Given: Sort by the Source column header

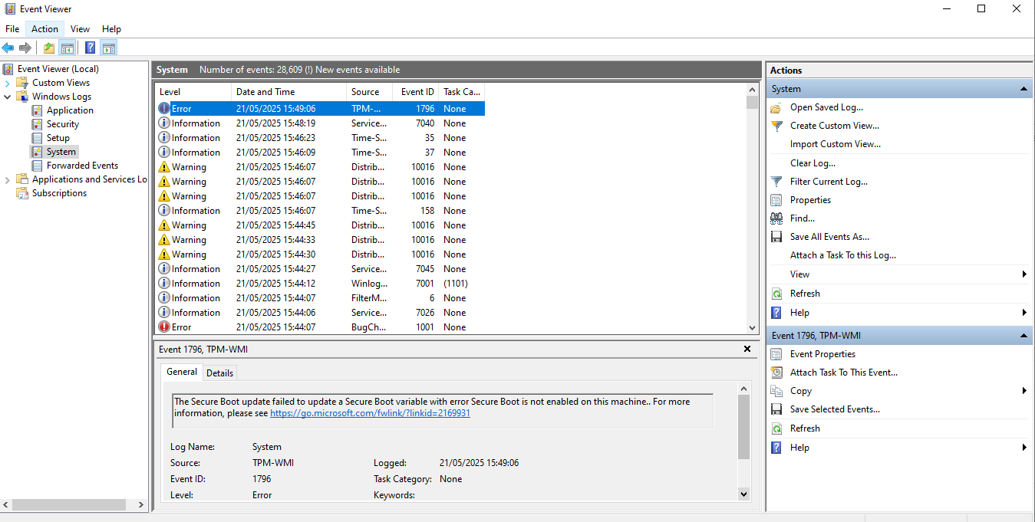Looking at the screenshot, I should pyautogui.click(x=369, y=92).
